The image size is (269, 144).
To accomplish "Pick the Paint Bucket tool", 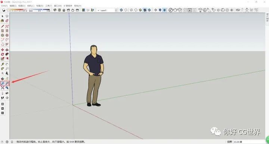I will tap(2, 21).
